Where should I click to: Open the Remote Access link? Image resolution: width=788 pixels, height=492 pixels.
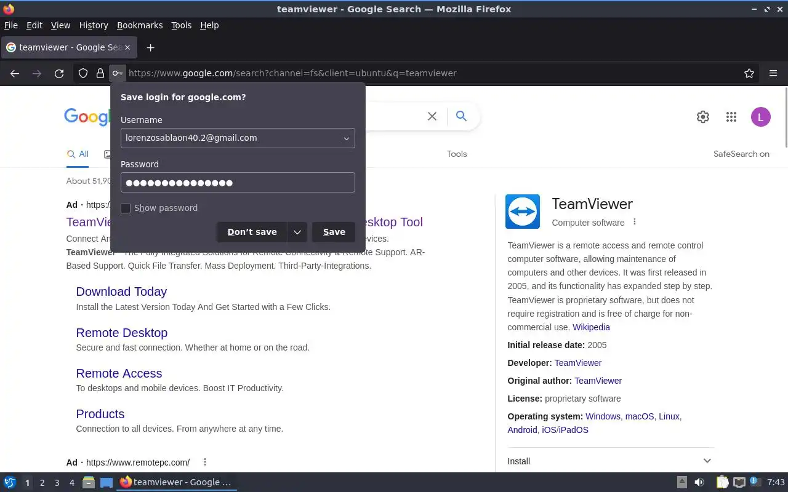point(119,373)
